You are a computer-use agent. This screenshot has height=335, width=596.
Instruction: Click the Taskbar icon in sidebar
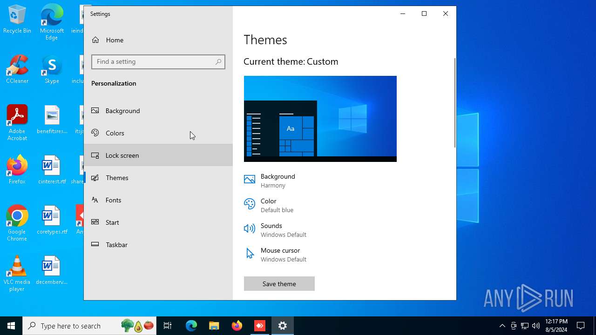click(95, 245)
